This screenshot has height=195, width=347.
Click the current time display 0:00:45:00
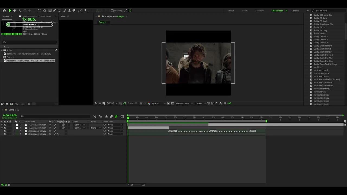tap(10, 115)
